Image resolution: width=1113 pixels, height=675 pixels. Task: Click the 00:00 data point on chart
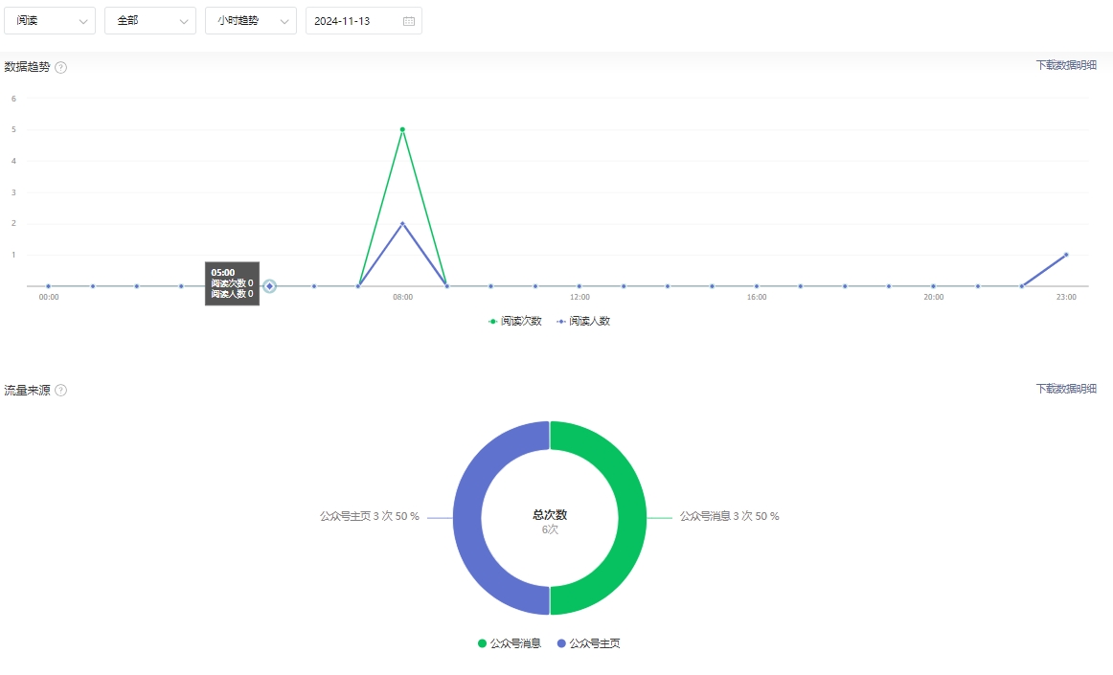click(x=49, y=286)
